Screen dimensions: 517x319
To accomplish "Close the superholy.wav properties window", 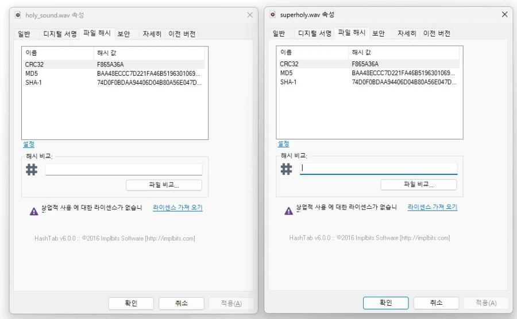I will 504,14.
